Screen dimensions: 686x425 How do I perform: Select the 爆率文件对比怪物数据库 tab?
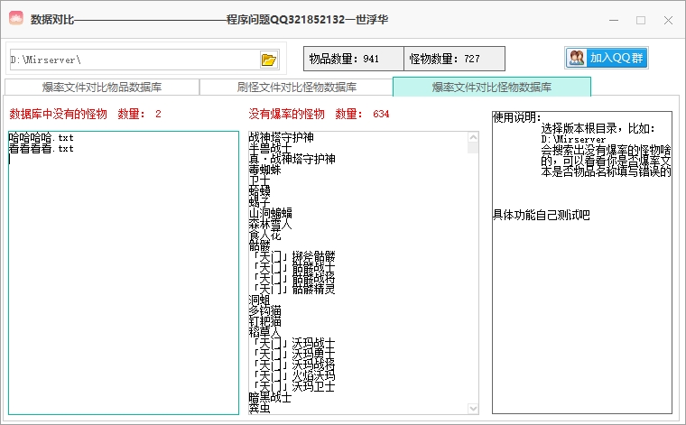pyautogui.click(x=492, y=87)
